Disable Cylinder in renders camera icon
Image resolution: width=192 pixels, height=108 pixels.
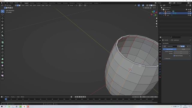[190, 13]
